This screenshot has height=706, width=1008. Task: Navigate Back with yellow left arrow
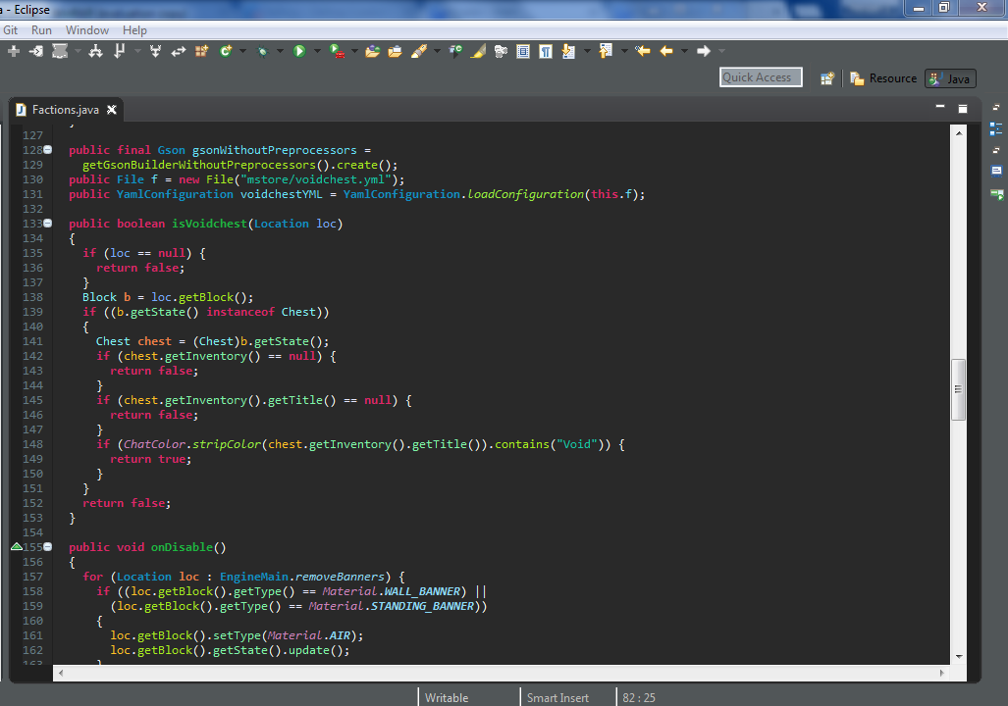666,51
